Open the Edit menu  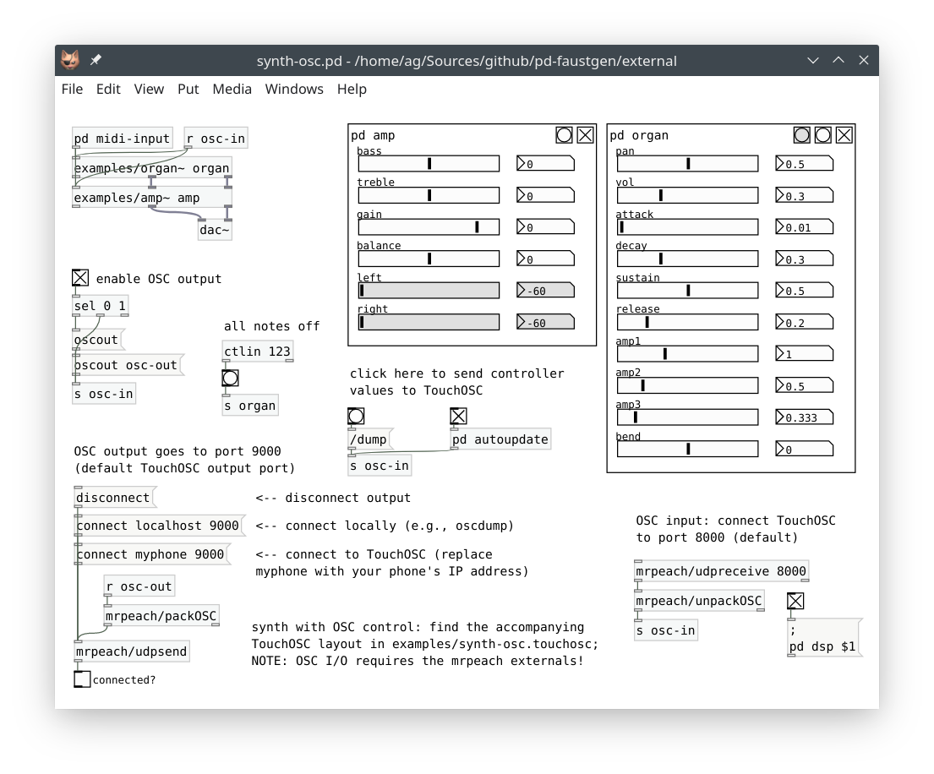[x=108, y=90]
